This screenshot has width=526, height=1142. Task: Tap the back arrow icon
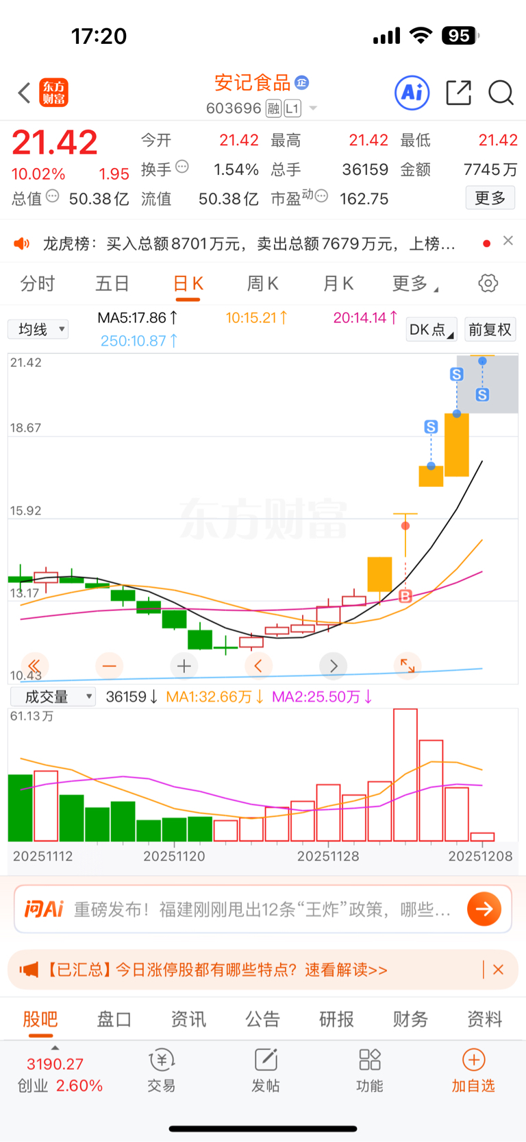(25, 93)
